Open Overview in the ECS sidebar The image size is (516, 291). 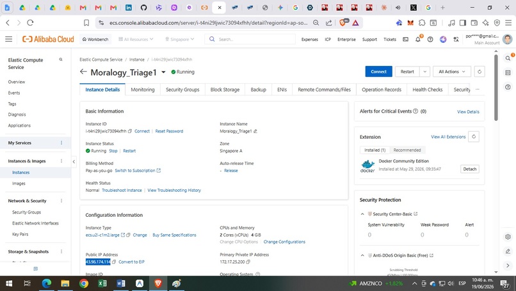click(17, 82)
